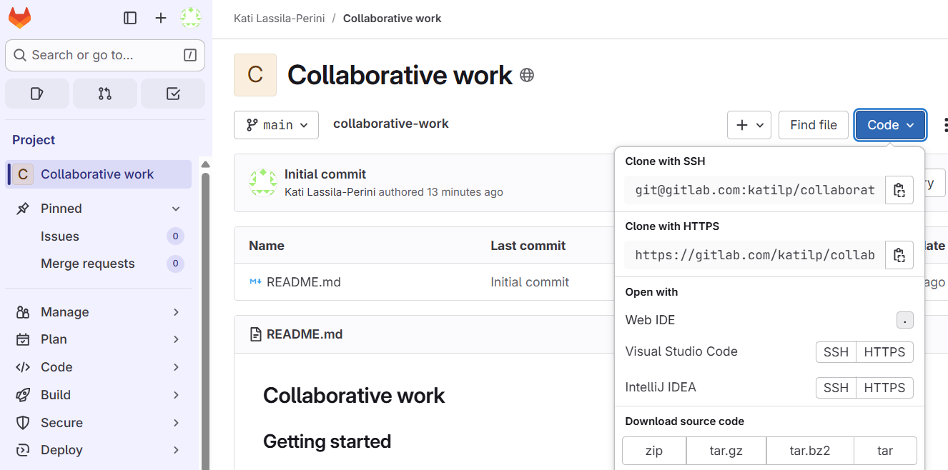Click the GitLab fox logo

tap(19, 18)
